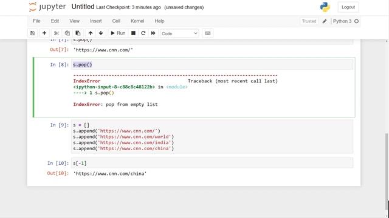Viewport: 389px width, 218px height.
Task: Open the cell type Code dropdown
Action: pos(179,33)
